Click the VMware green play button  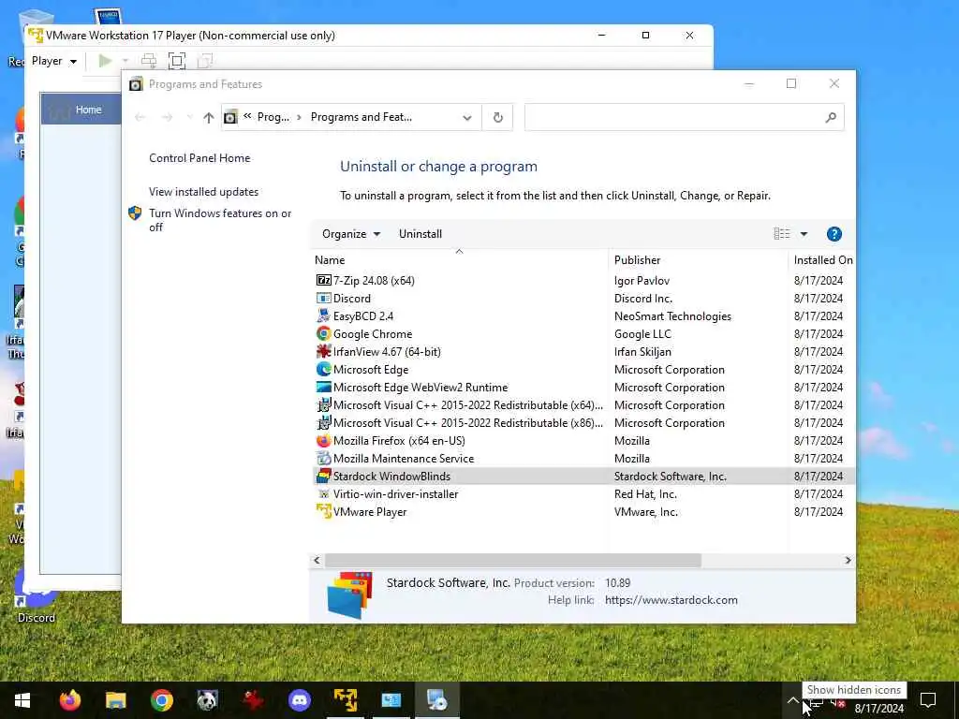click(x=105, y=61)
